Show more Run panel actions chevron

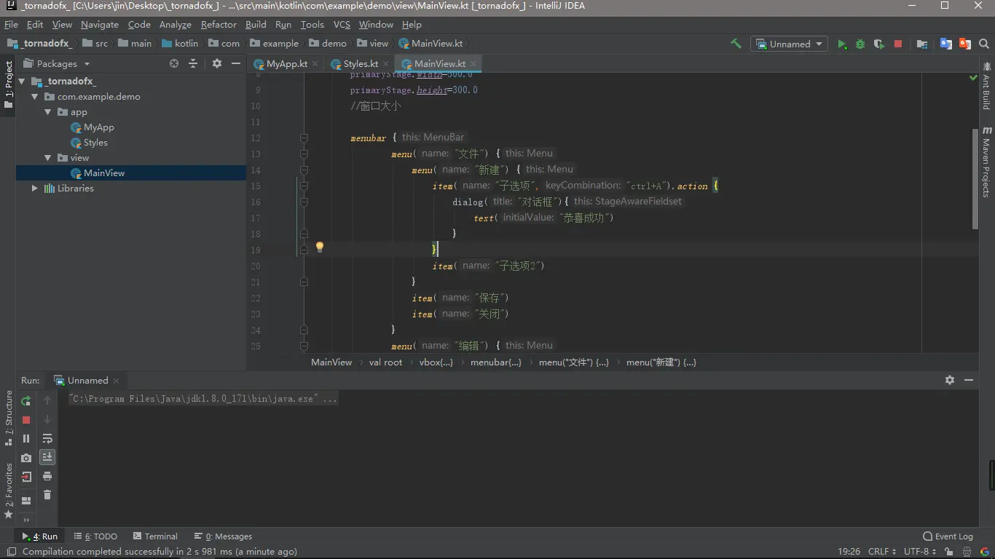pos(26,520)
